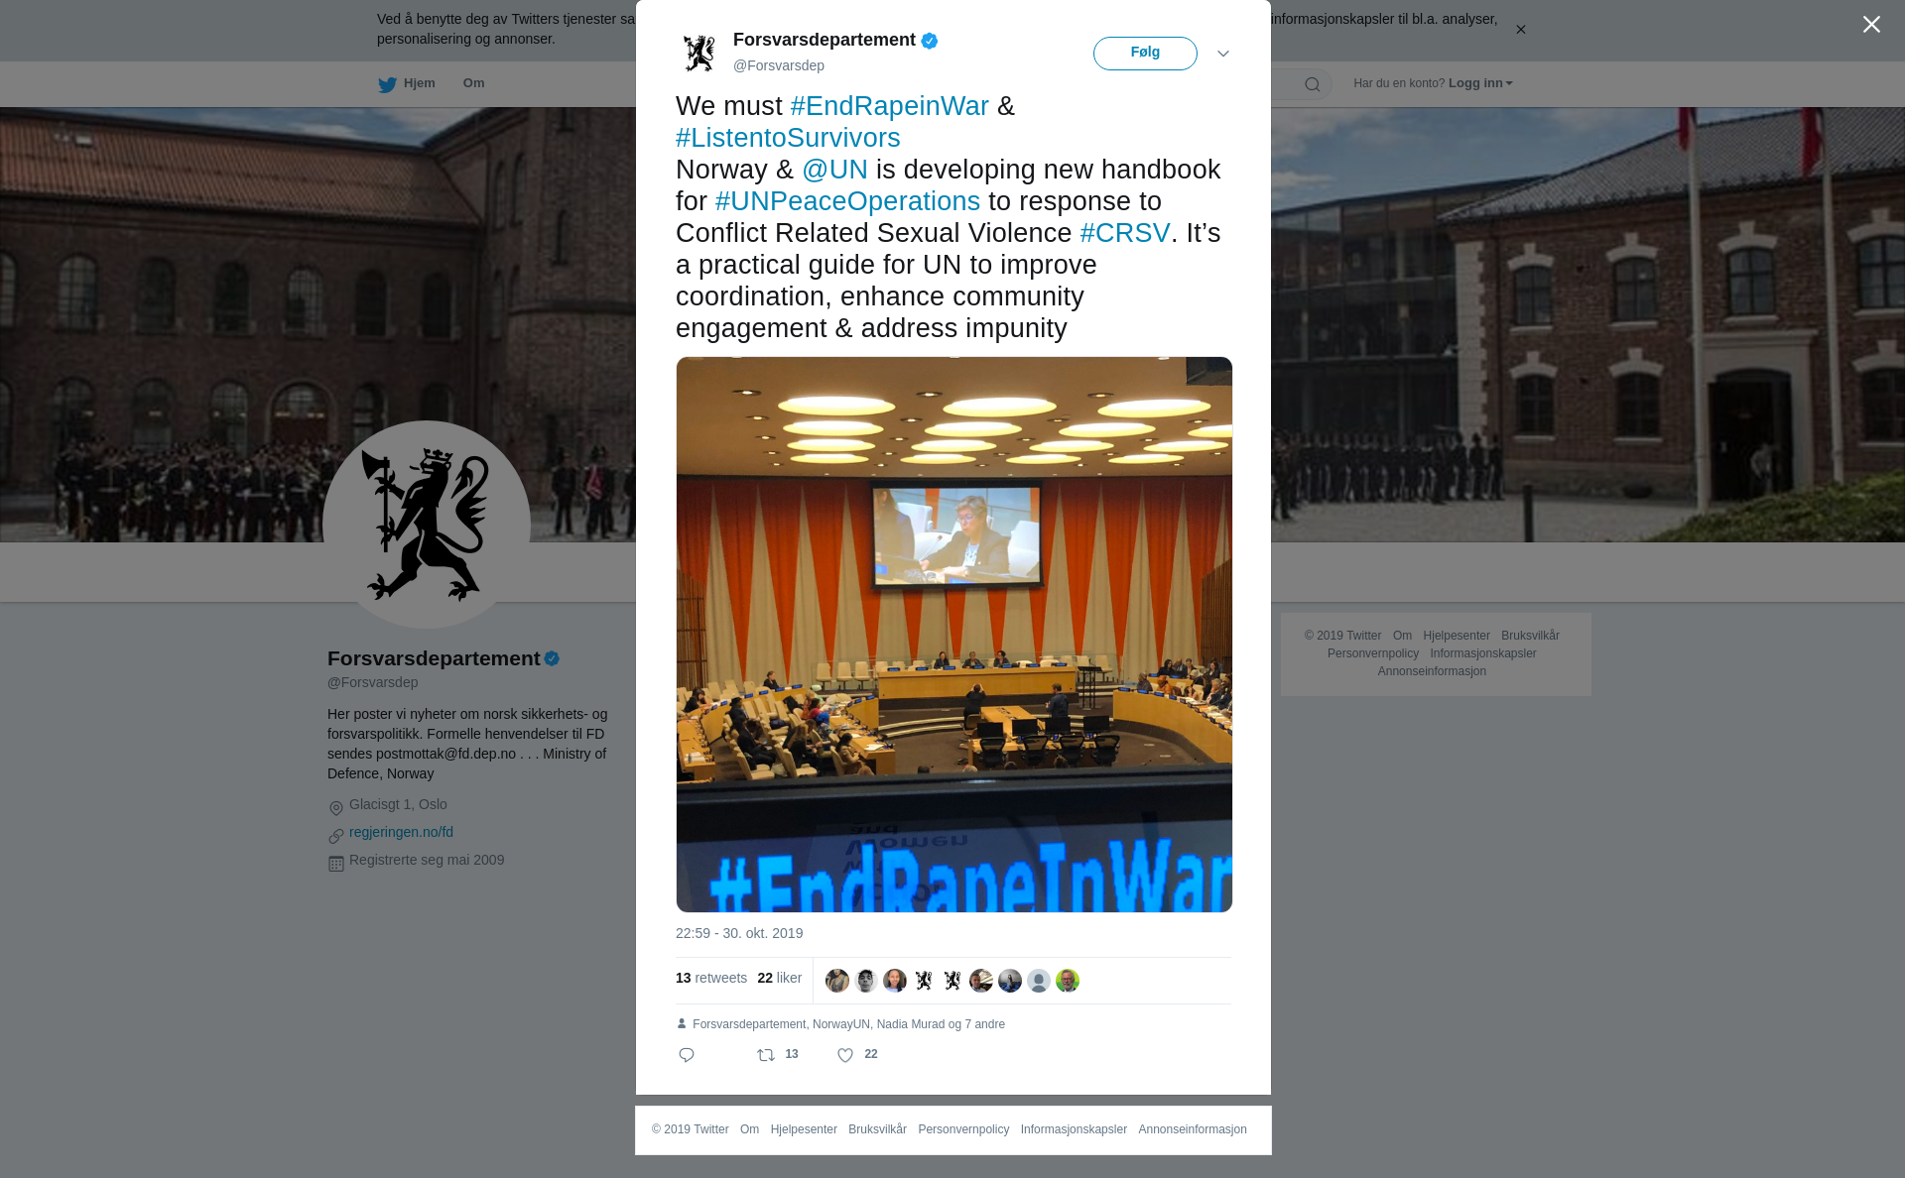Viewport: 1905px width, 1178px height.
Task: Follow the account with Følg button
Action: (1145, 54)
